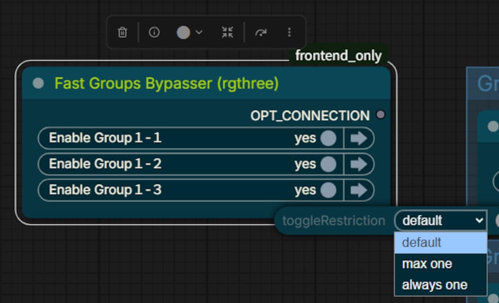
Task: Open the toggleRestriction dropdown
Action: pyautogui.click(x=441, y=220)
